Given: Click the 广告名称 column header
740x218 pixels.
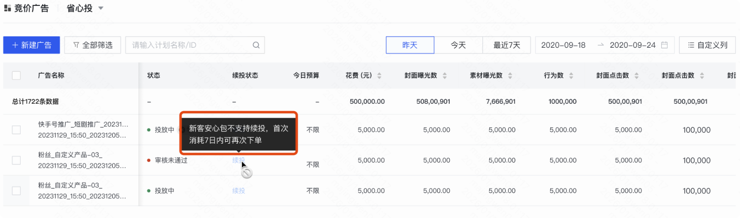Looking at the screenshot, I should pos(51,75).
